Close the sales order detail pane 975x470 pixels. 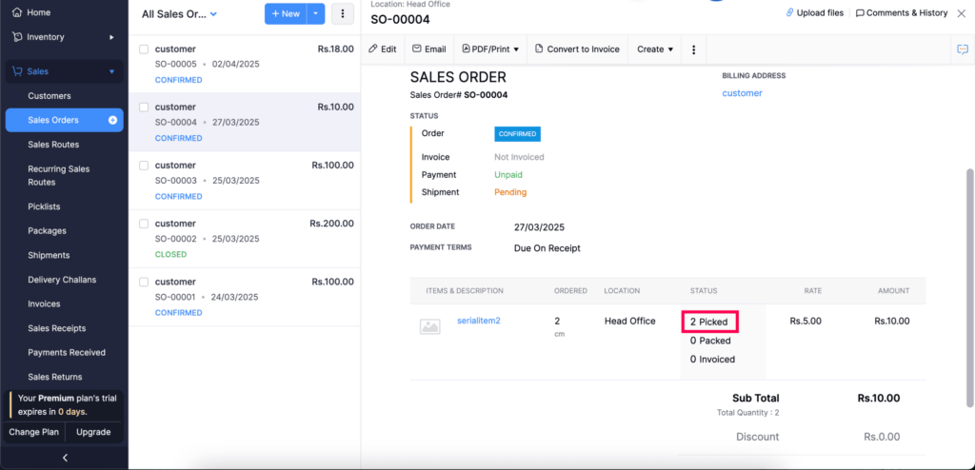click(x=962, y=13)
